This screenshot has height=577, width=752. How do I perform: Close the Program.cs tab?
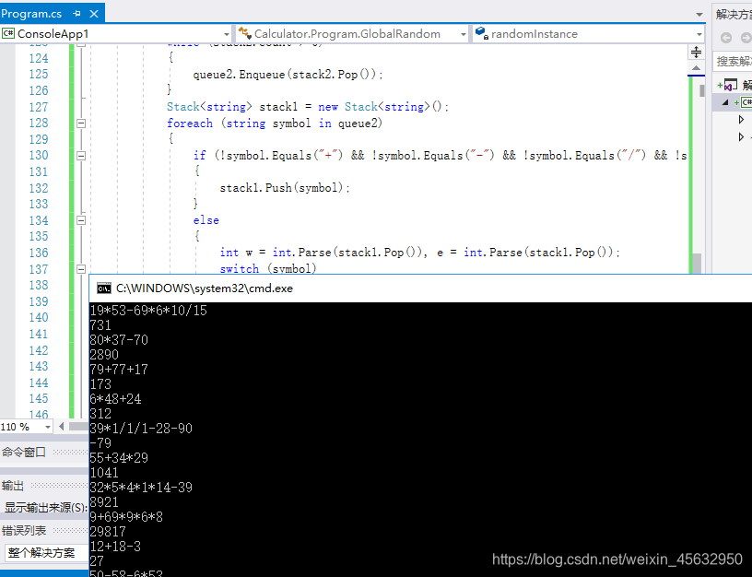[x=94, y=14]
